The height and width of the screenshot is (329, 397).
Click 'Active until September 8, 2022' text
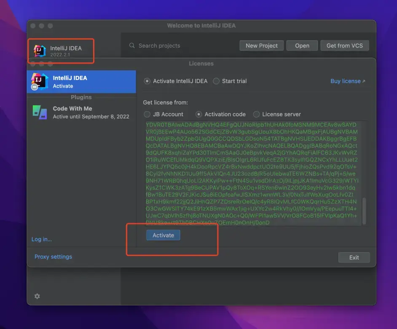pos(91,116)
